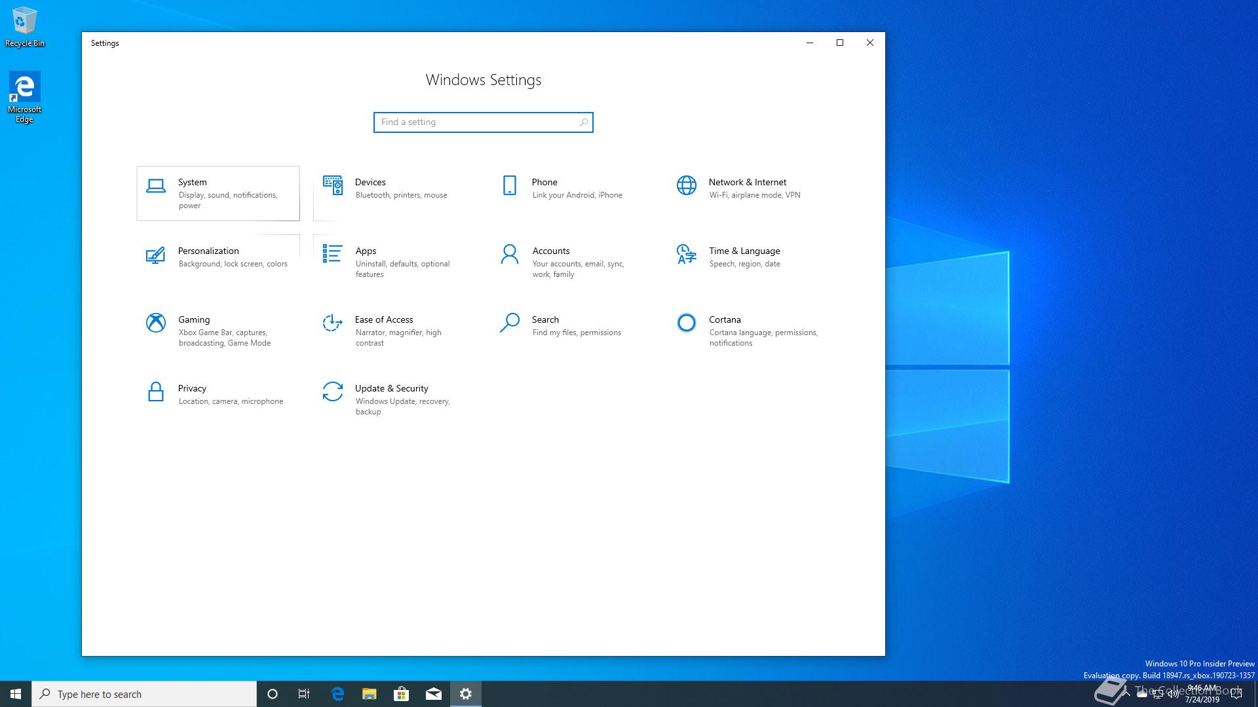
Task: Open Time & Language settings
Action: point(749,262)
